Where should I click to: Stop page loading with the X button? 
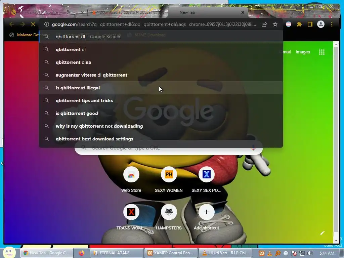33,24
